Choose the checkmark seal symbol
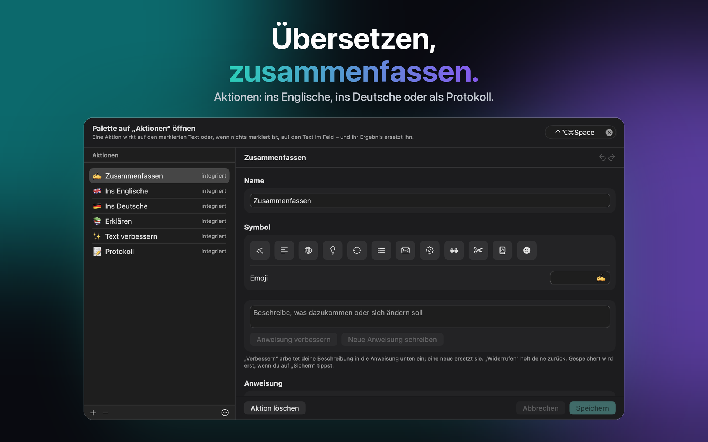 click(x=430, y=250)
